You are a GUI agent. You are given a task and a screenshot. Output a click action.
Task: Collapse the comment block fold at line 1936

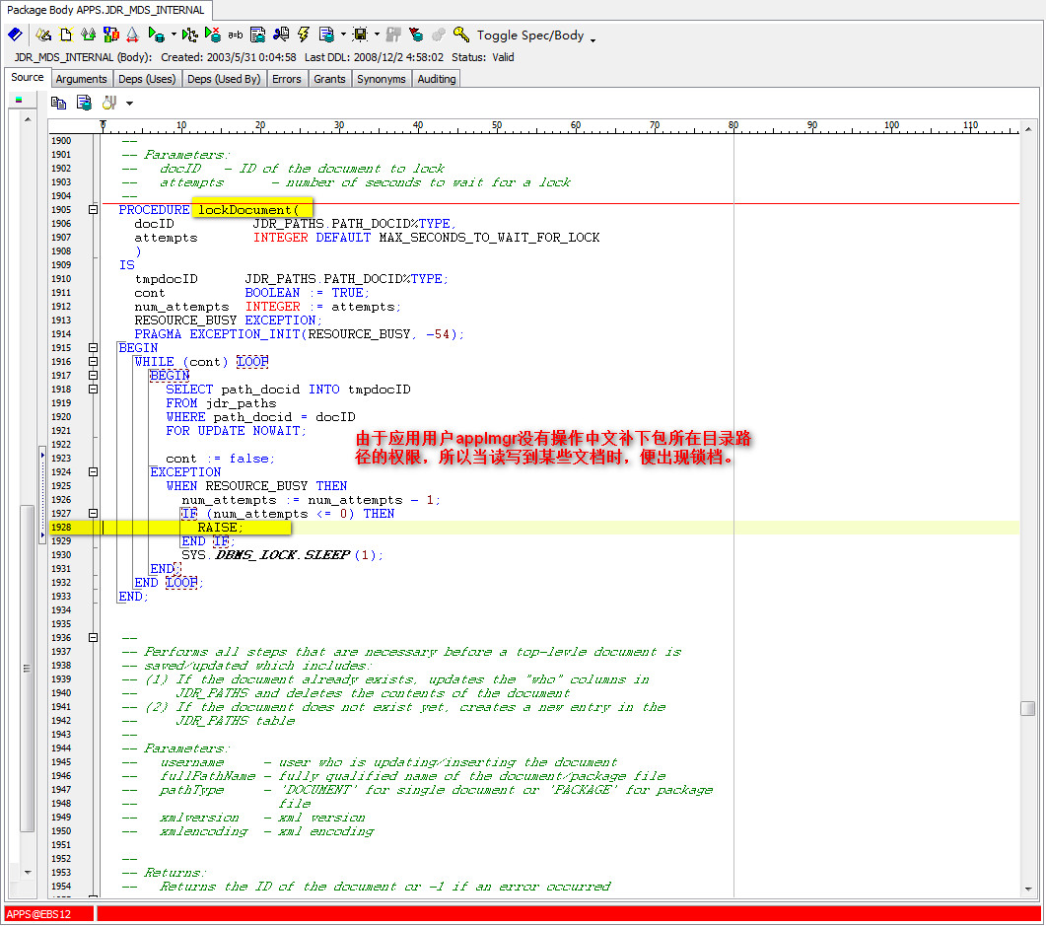click(94, 638)
